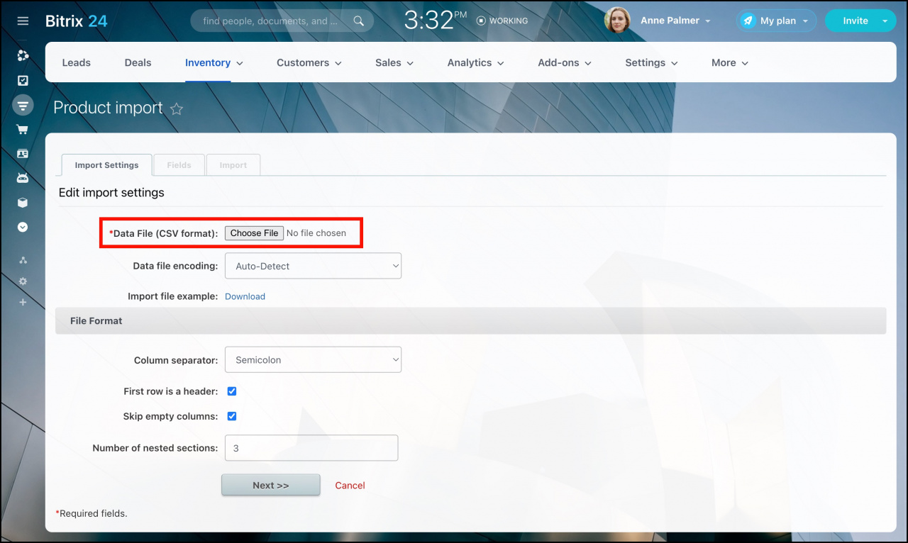This screenshot has width=908, height=543.
Task: Select the Import tab
Action: click(x=233, y=165)
